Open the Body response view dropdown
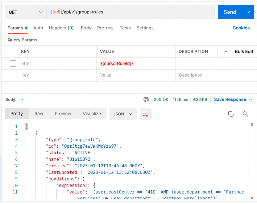Screen dimensions: 257x204 pyautogui.click(x=15, y=99)
